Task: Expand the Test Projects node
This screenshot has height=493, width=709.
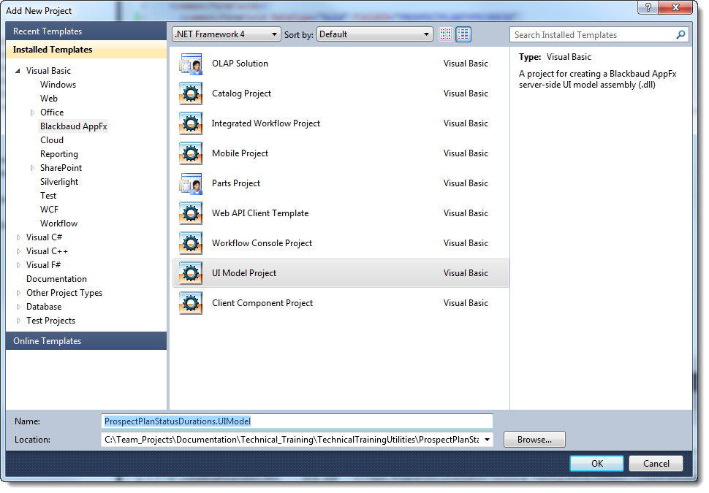Action: [18, 321]
